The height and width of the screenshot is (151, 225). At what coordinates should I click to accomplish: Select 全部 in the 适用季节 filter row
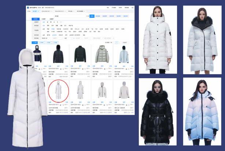pyautogui.click(x=44, y=22)
